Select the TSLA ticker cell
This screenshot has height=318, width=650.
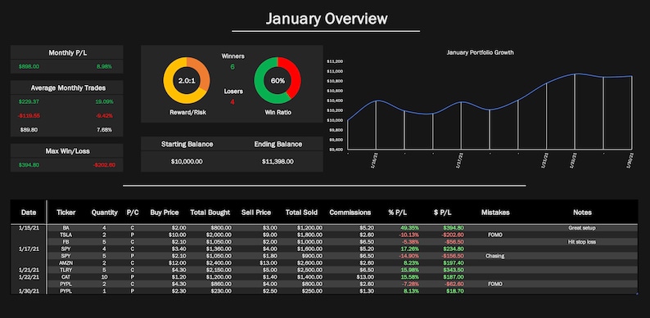coord(66,235)
